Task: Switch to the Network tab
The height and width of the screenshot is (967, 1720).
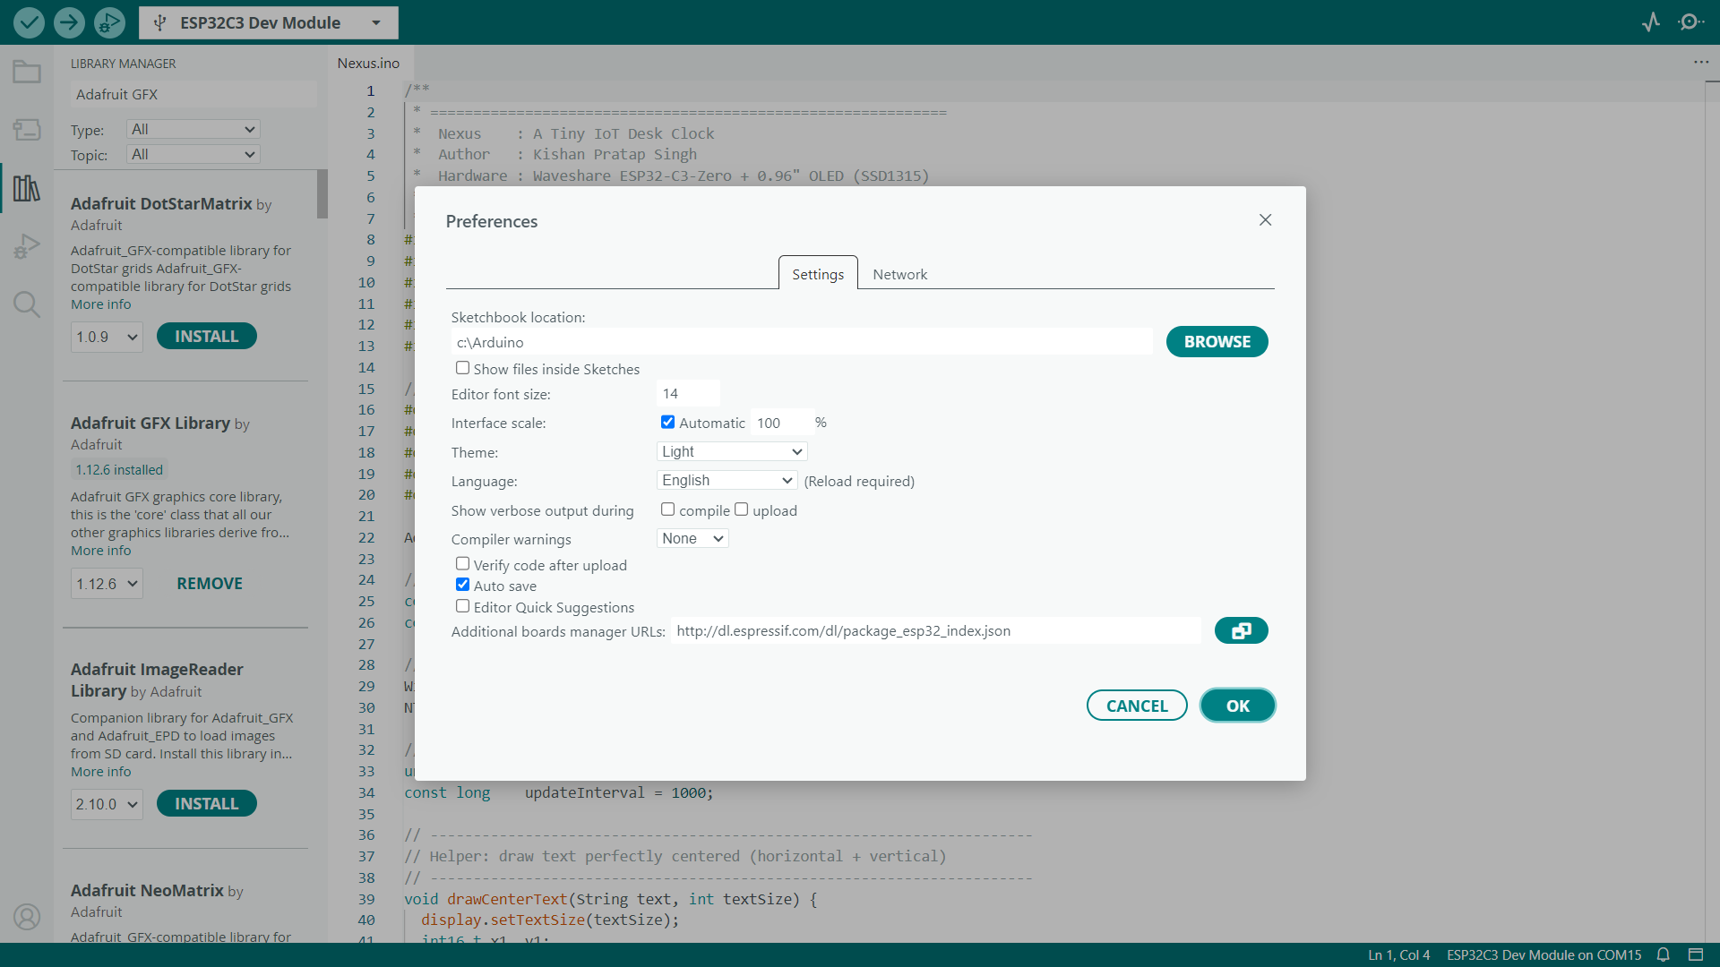Action: (900, 274)
